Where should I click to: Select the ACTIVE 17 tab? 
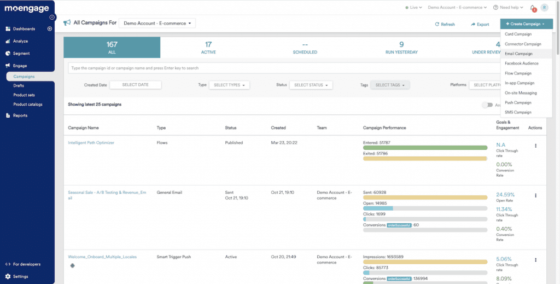coord(208,48)
